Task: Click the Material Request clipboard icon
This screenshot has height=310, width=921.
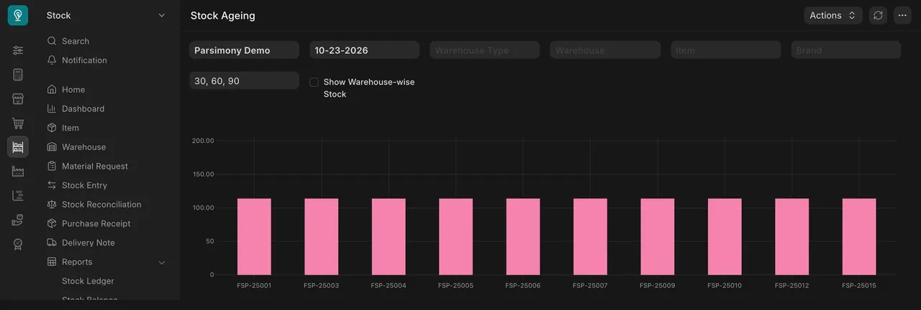Action: pyautogui.click(x=52, y=166)
